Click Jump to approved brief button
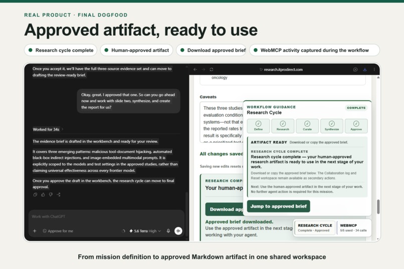404x269 pixels. pyautogui.click(x=279, y=206)
